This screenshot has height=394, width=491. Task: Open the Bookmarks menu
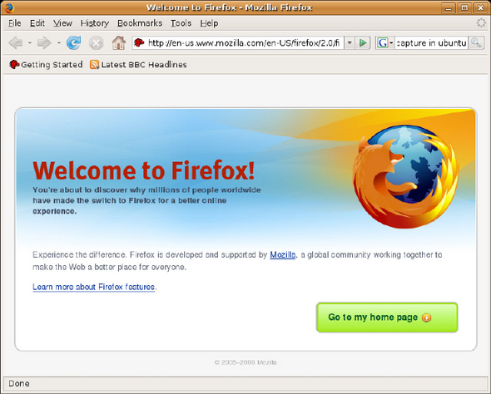pos(140,23)
